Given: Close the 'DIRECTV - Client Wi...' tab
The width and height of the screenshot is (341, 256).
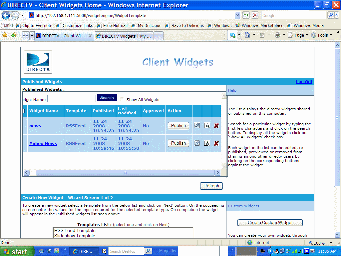Looking at the screenshot, I should [90, 36].
